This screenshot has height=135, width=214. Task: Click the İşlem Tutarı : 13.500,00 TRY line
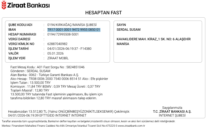coord(30,83)
